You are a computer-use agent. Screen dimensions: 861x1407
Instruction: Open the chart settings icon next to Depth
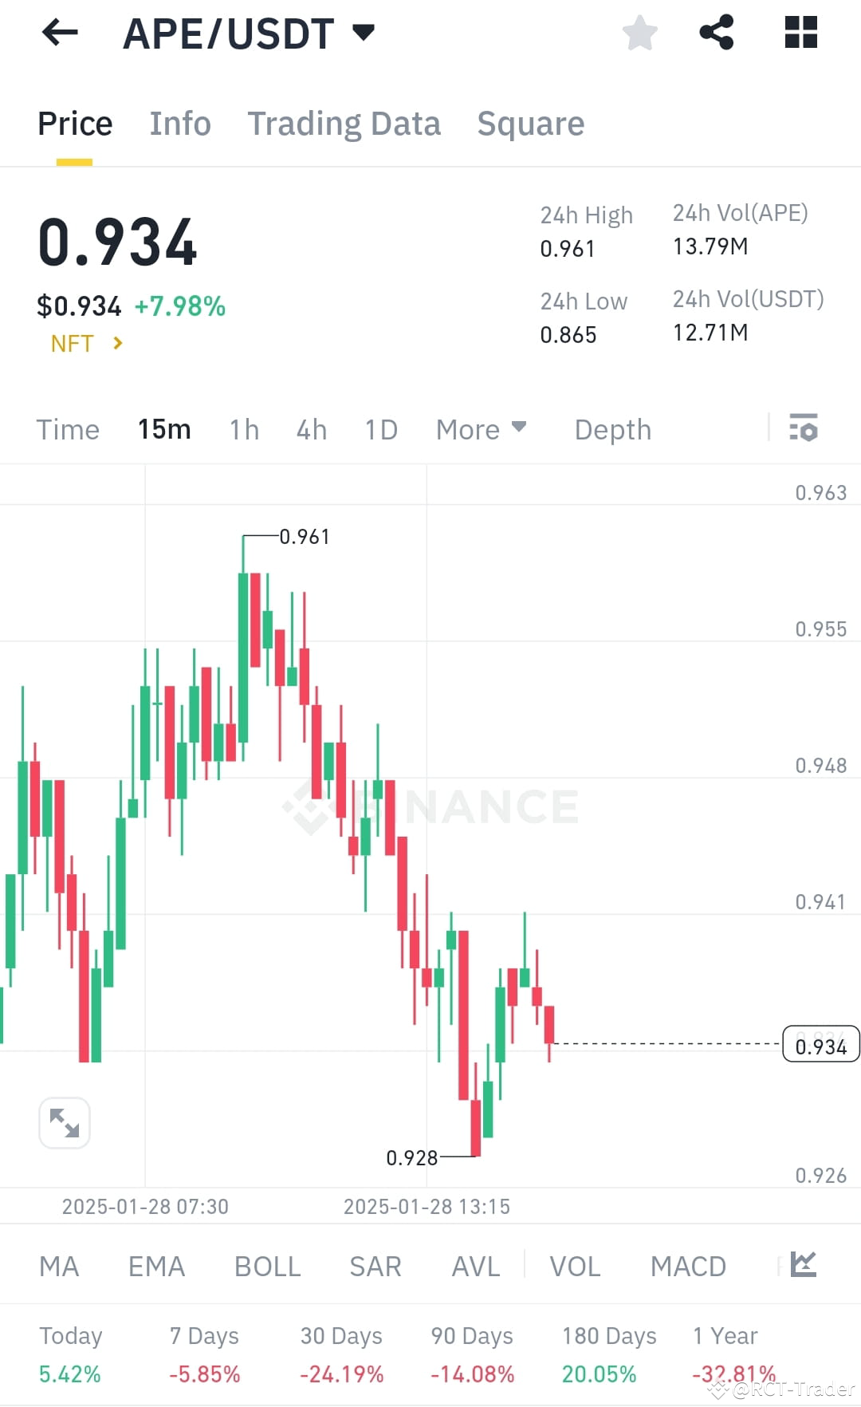coord(804,429)
